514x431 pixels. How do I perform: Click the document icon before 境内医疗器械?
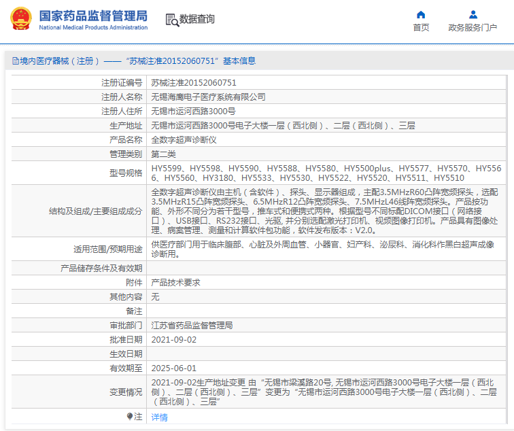pos(15,61)
